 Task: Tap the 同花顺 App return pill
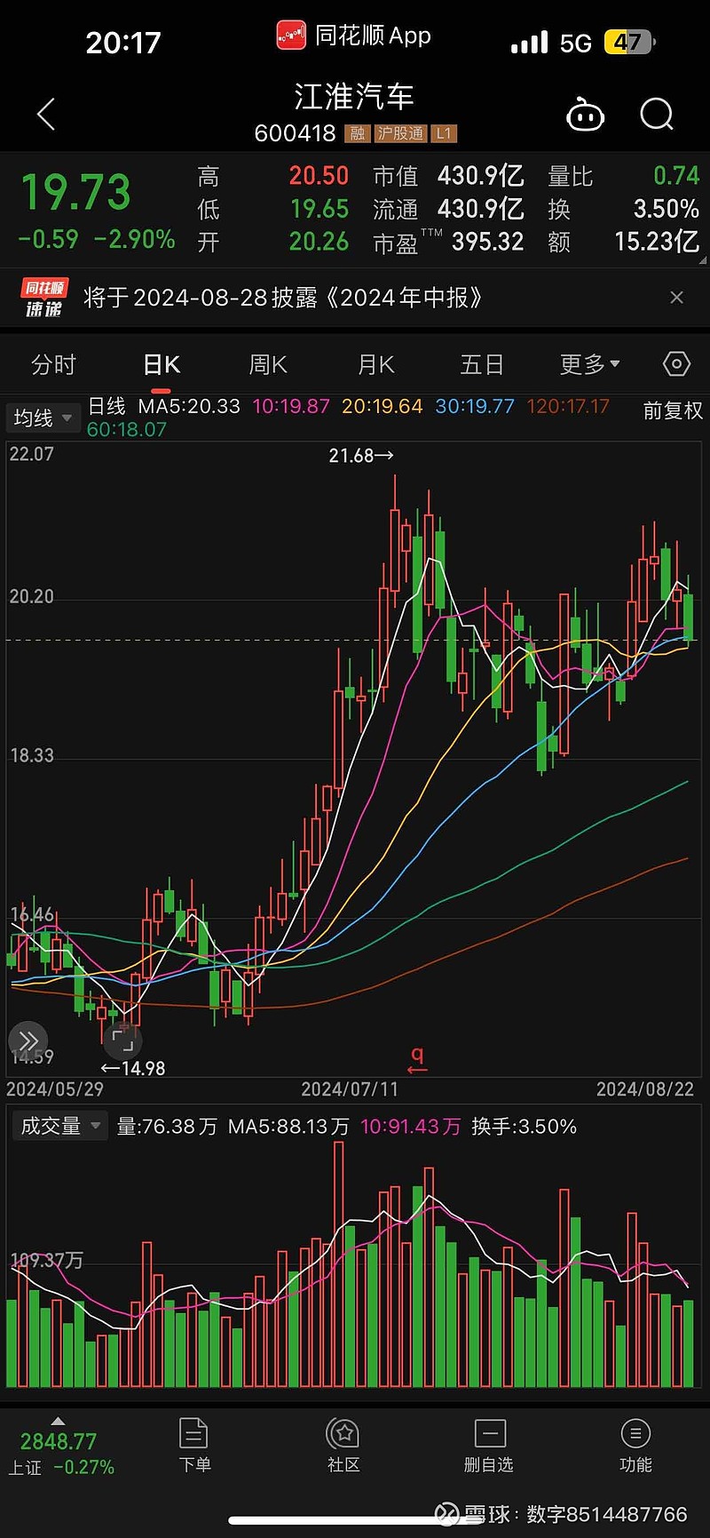354,36
